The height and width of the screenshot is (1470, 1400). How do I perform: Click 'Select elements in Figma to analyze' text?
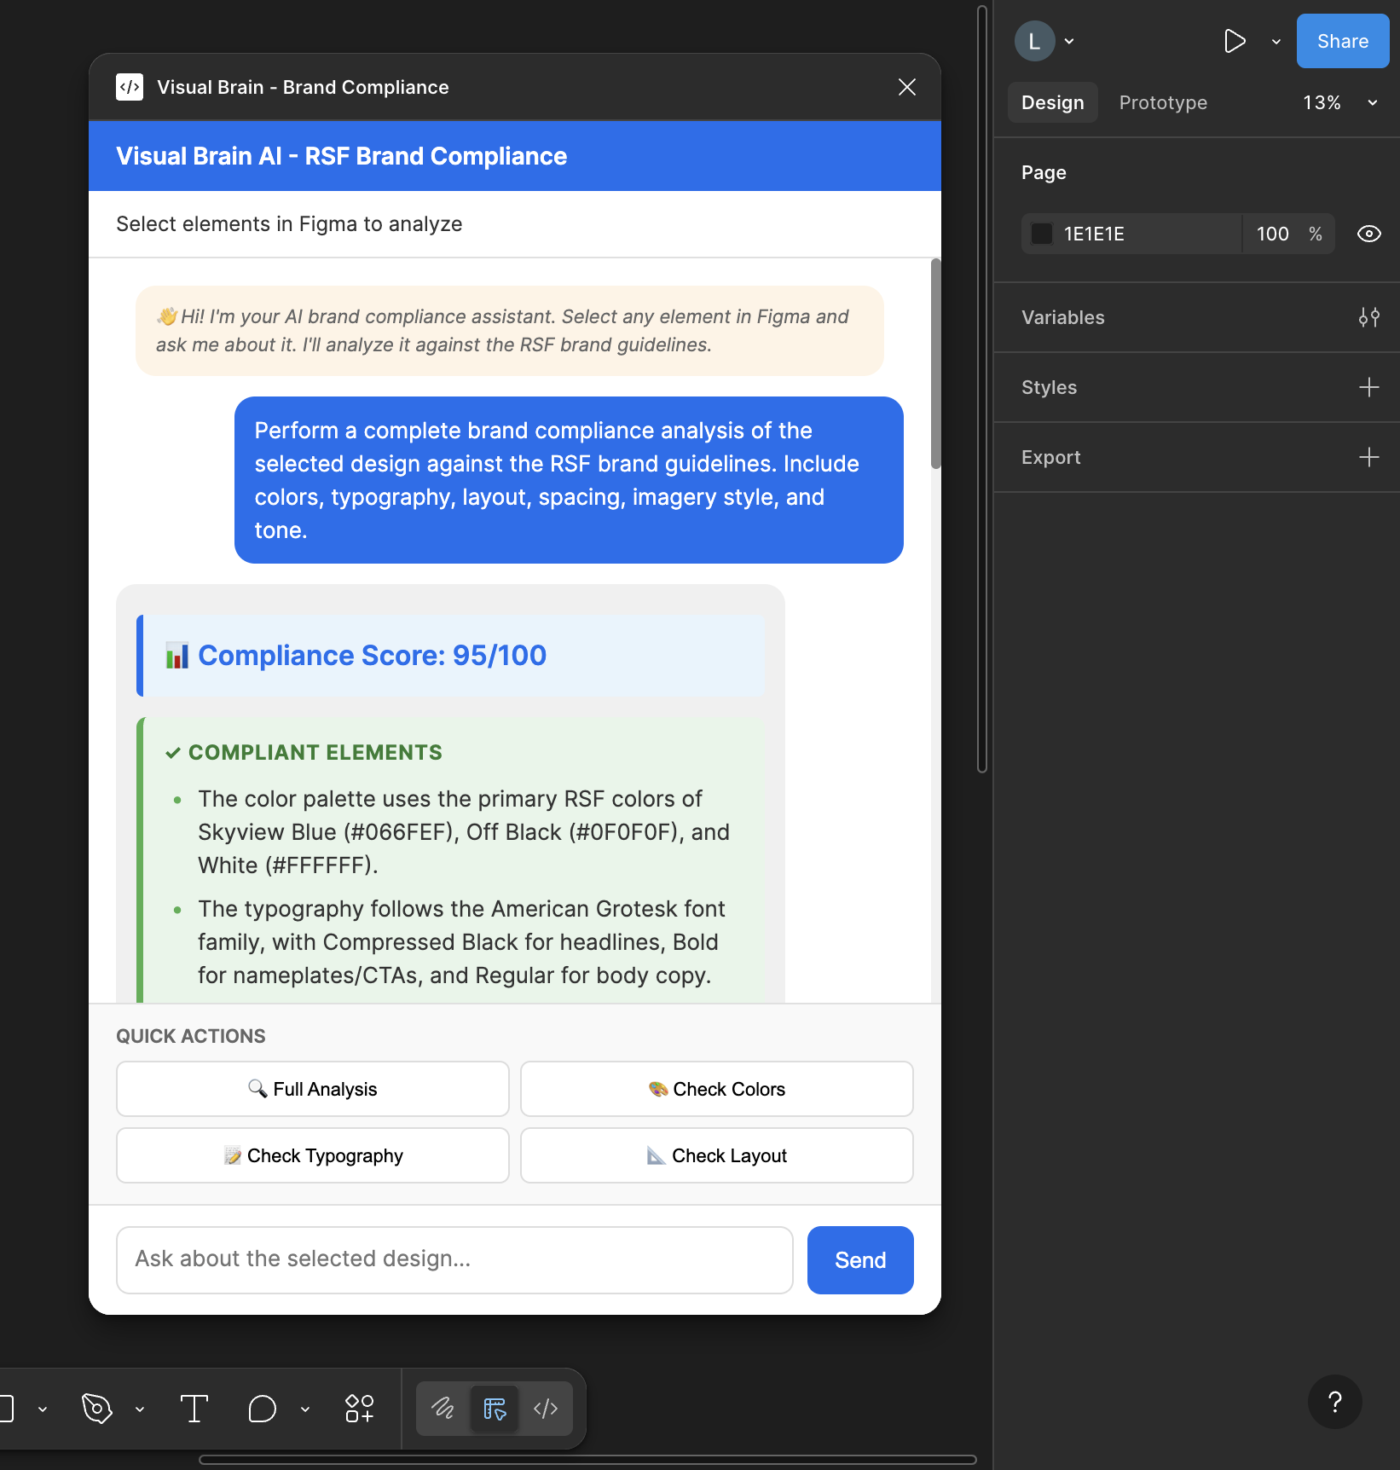pos(289,224)
